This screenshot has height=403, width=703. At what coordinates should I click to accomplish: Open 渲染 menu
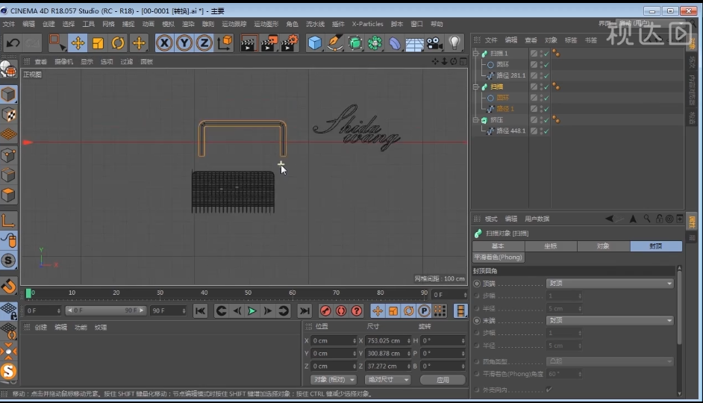coord(188,24)
